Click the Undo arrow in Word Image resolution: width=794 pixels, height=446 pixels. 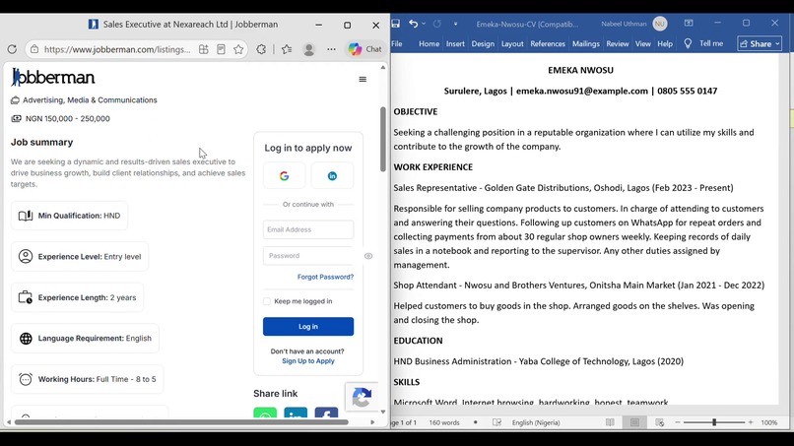tap(413, 24)
